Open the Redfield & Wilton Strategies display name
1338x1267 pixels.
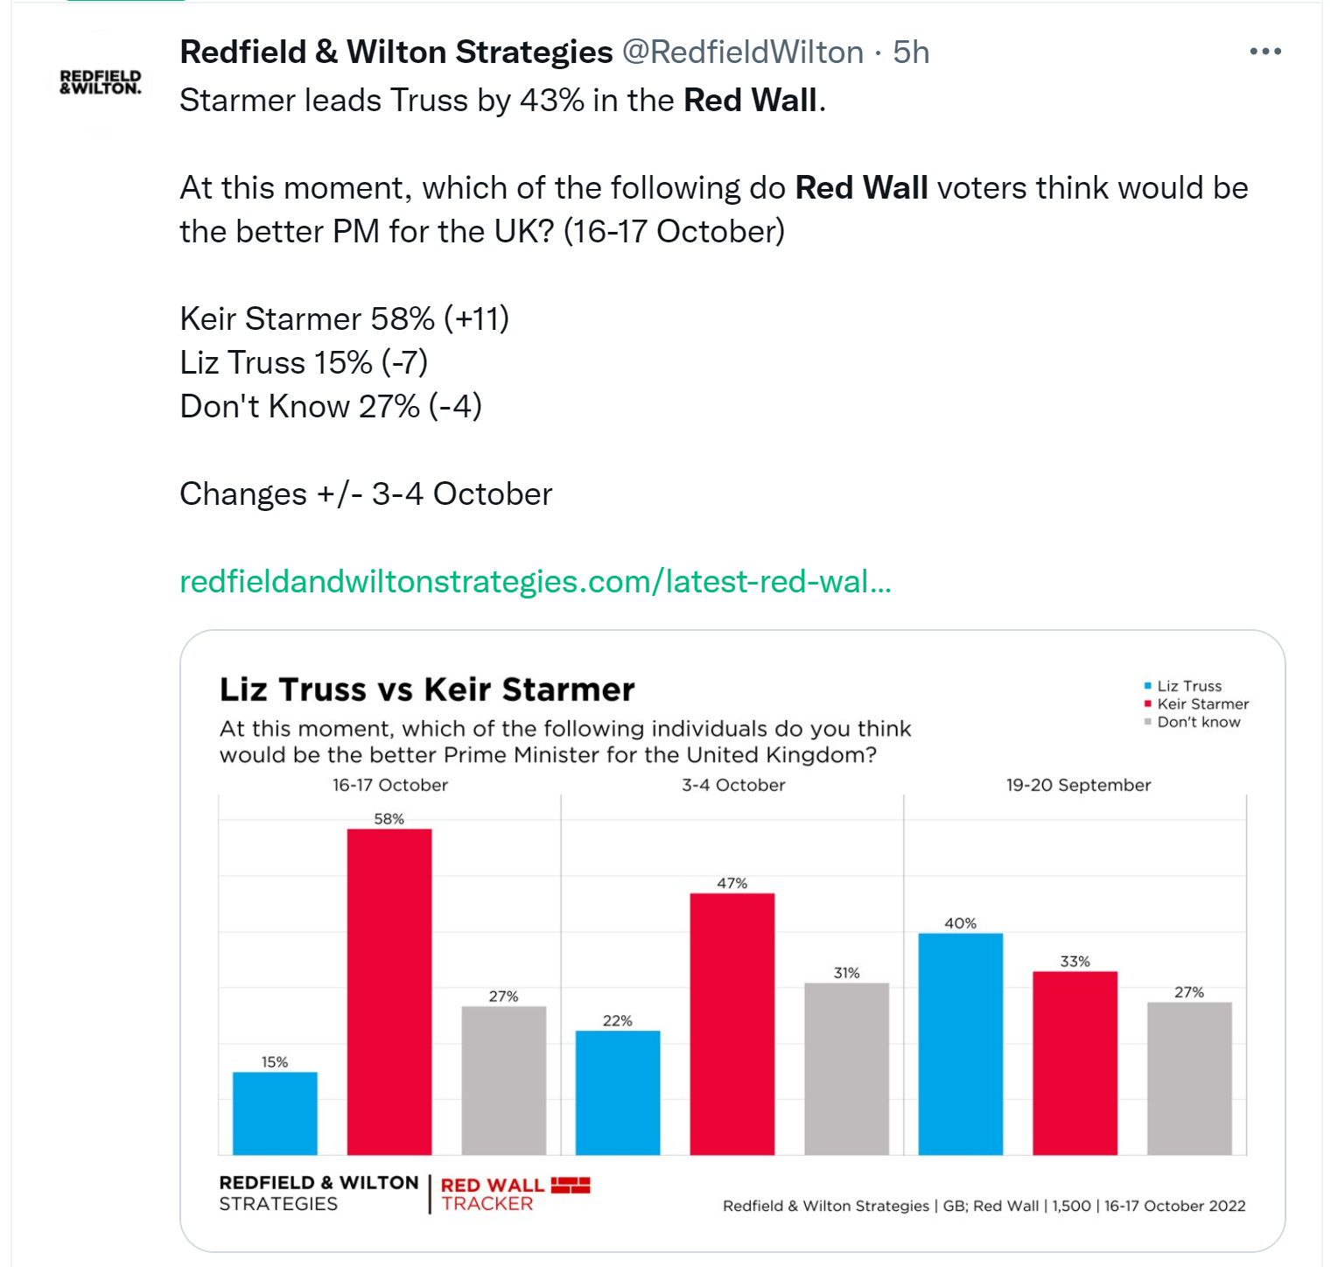click(396, 52)
